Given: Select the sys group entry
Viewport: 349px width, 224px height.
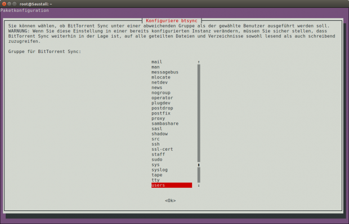Looking at the screenshot, I should point(155,165).
